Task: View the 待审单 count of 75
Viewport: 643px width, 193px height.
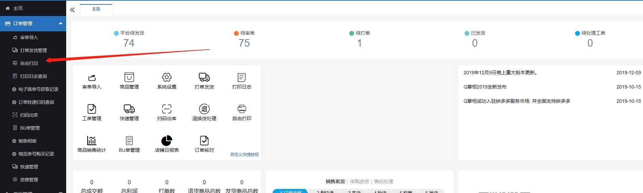Action: [244, 43]
